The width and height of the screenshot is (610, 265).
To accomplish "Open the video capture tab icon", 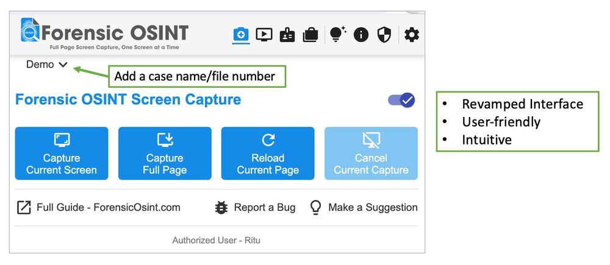I will 264,35.
